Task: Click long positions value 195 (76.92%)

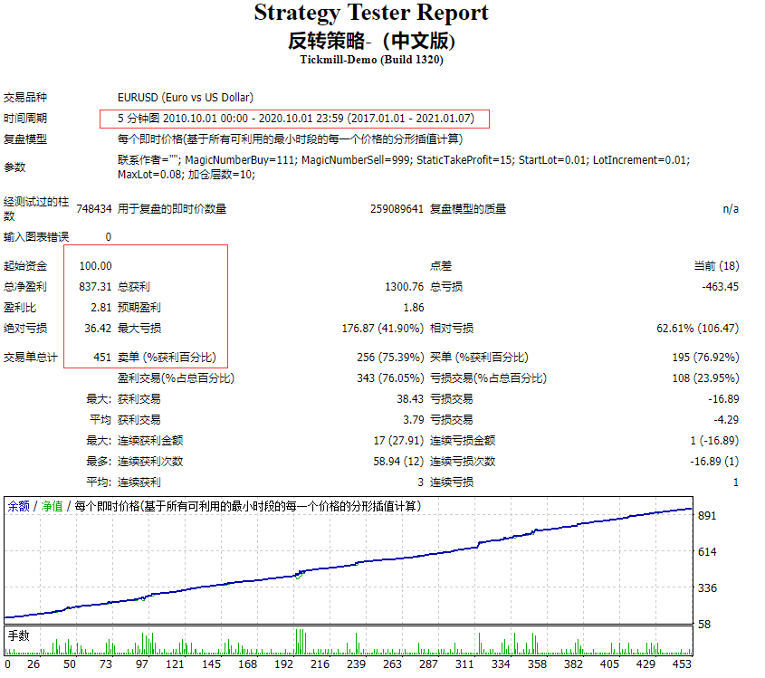Action: tap(705, 358)
